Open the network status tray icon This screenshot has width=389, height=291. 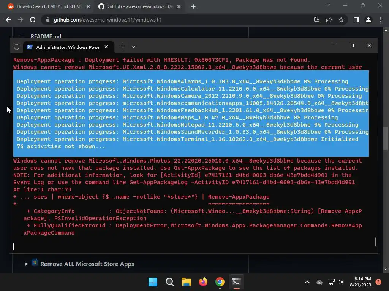click(x=331, y=282)
